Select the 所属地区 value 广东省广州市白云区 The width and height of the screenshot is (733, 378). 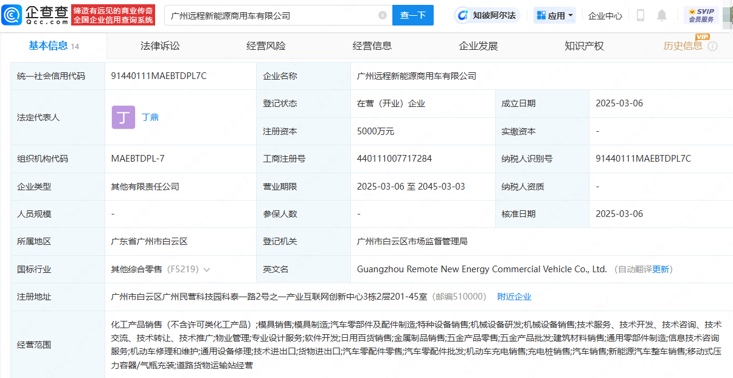(149, 241)
